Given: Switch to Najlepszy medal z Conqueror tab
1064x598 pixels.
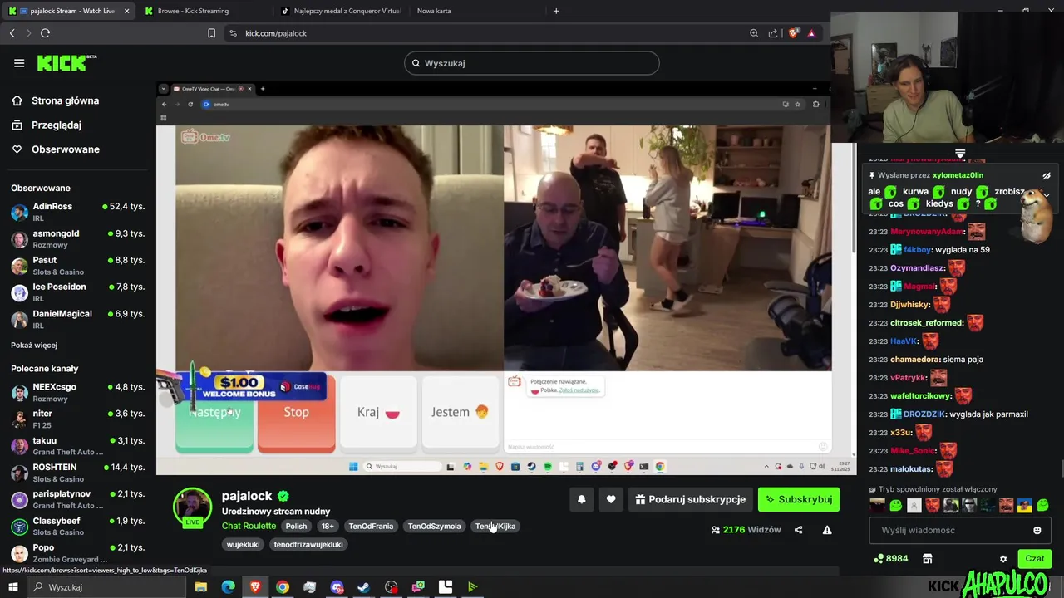Looking at the screenshot, I should click(x=341, y=11).
